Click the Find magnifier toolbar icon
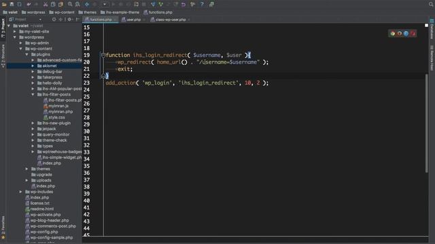 click(x=70, y=4)
